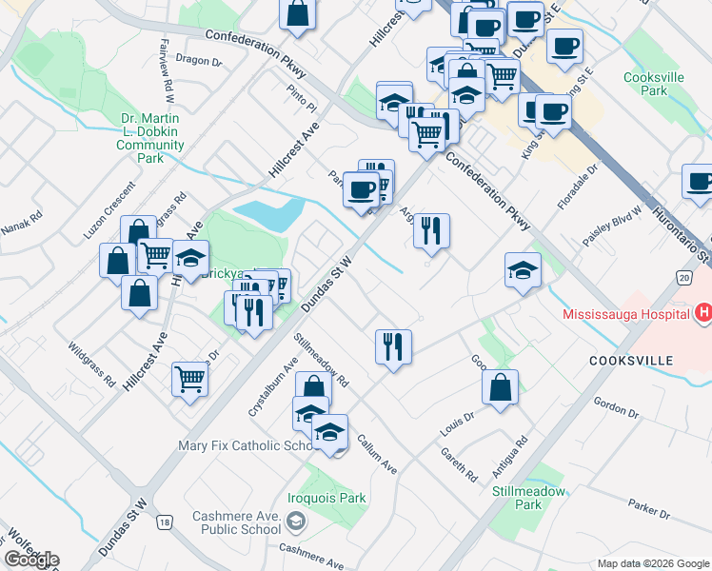
Task: Select the Pinto Pl street label
Action: click(301, 98)
